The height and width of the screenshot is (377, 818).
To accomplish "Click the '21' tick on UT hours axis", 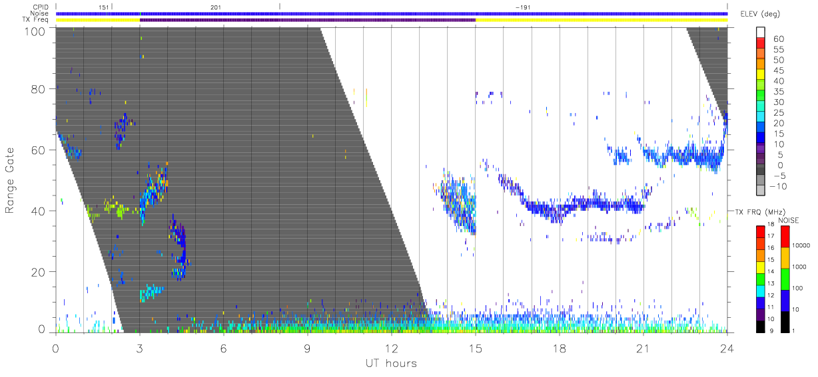I will [643, 348].
